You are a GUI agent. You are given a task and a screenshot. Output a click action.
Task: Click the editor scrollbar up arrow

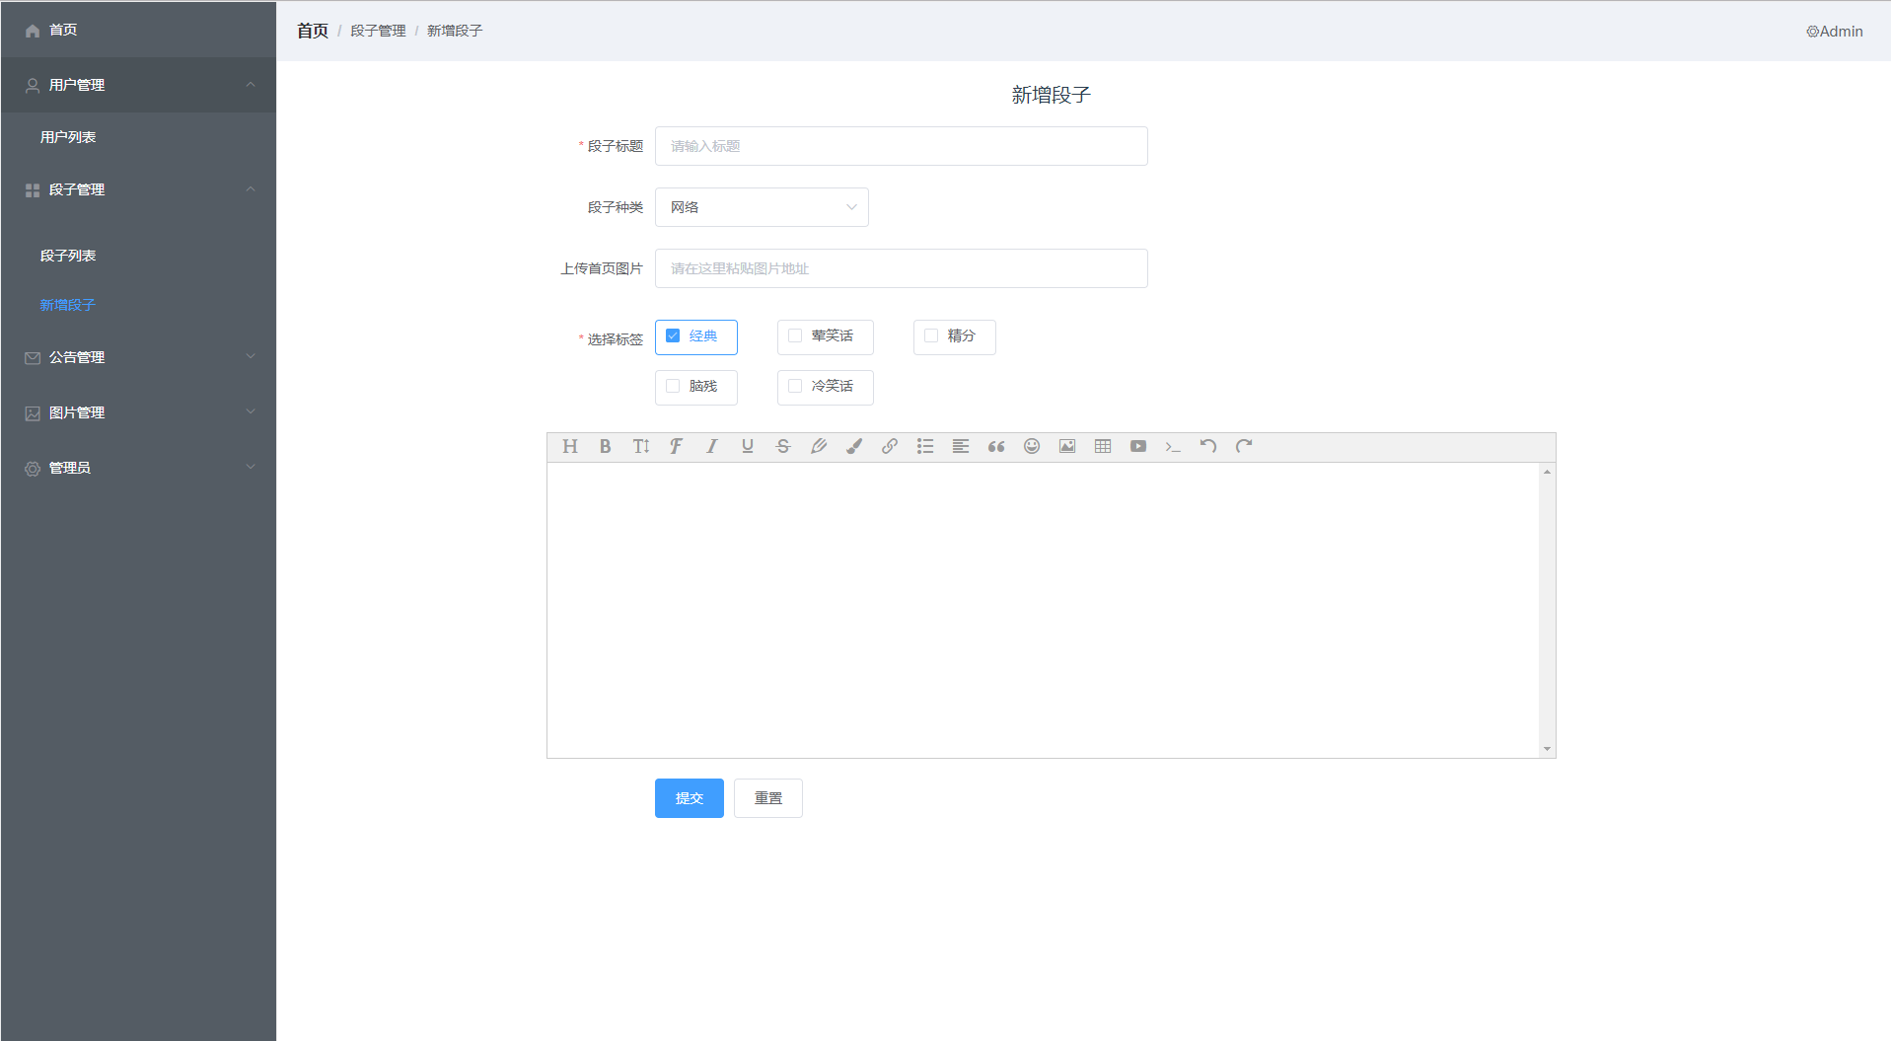[1548, 472]
